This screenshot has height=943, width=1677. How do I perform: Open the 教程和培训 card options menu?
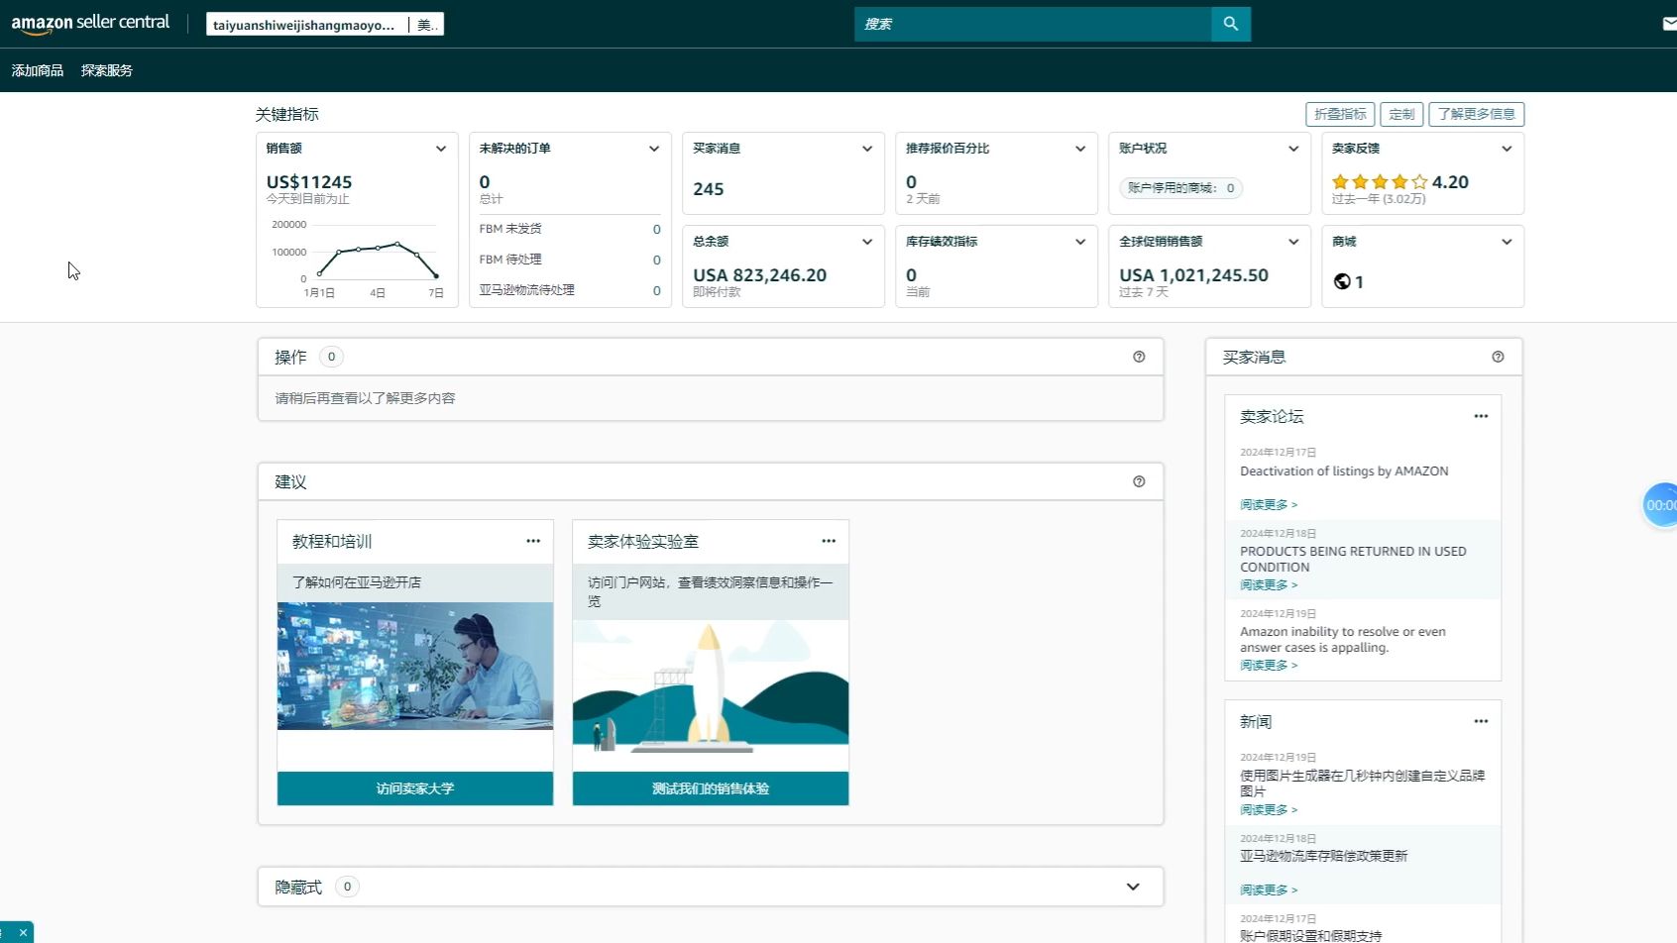[x=533, y=541]
